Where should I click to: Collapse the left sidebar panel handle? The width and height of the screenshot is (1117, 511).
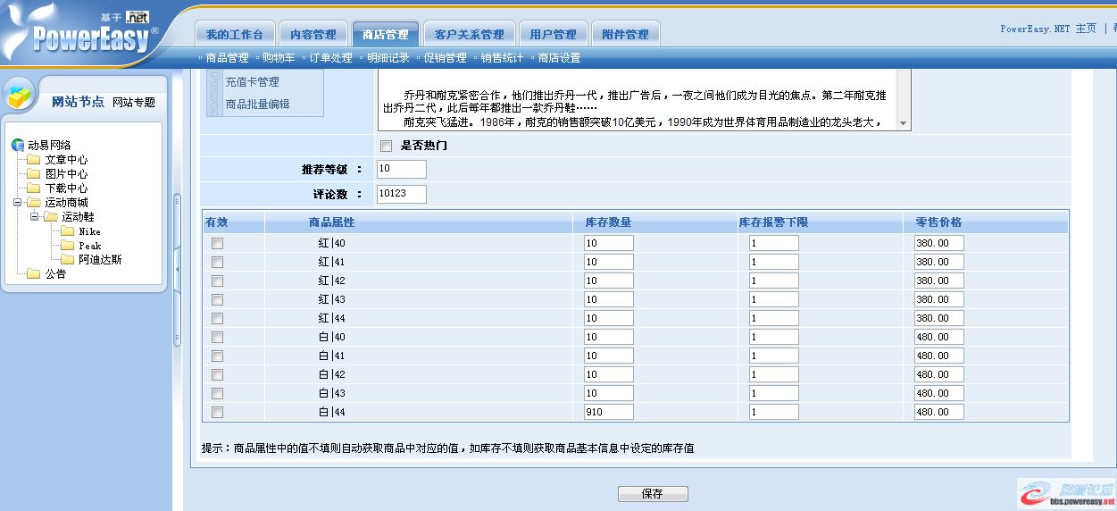click(x=177, y=268)
